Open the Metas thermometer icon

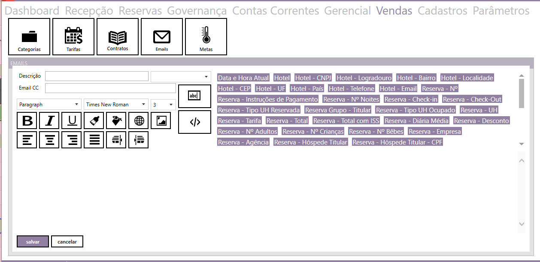(206, 37)
